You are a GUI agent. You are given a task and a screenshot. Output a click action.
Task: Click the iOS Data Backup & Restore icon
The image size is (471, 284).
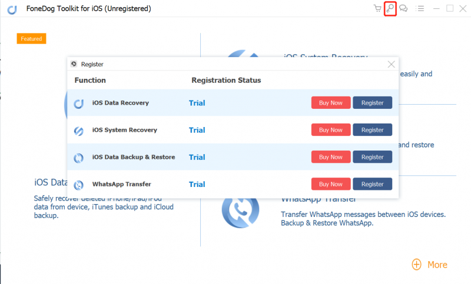pyautogui.click(x=78, y=158)
